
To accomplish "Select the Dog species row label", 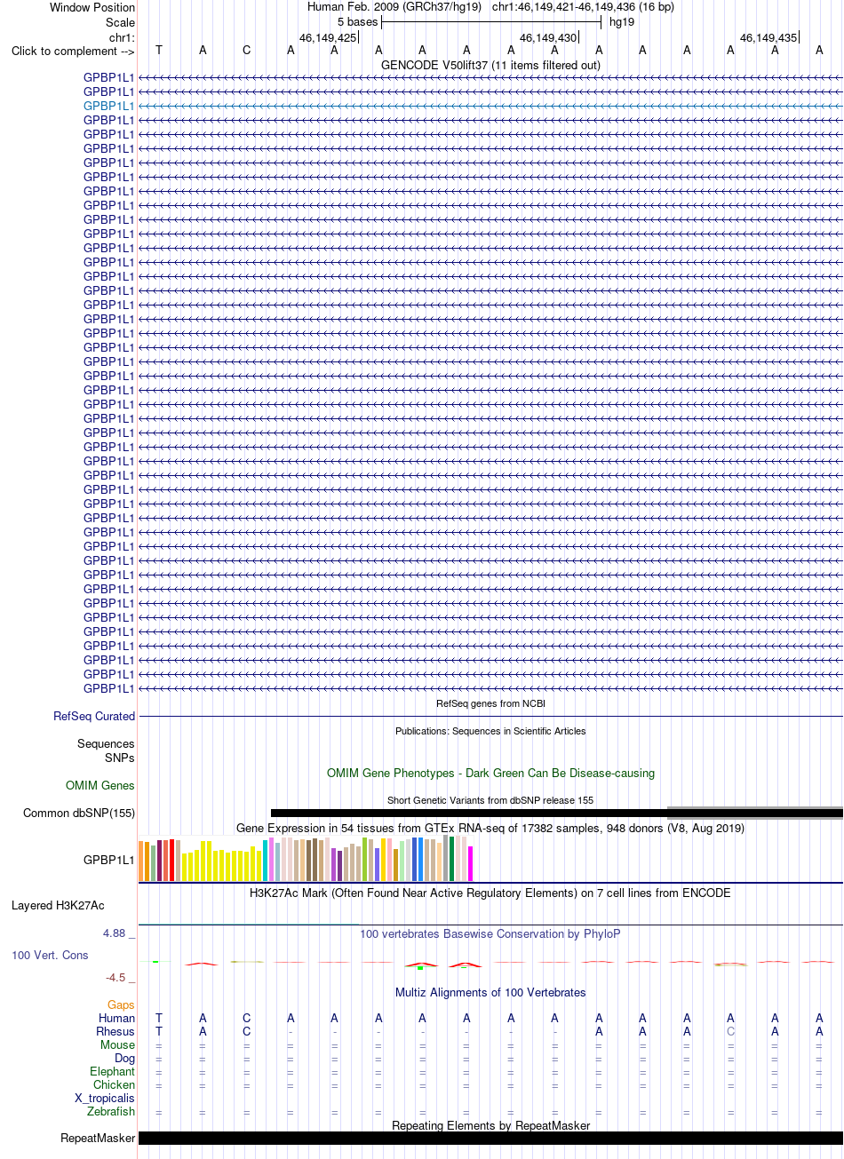I will (125, 1058).
